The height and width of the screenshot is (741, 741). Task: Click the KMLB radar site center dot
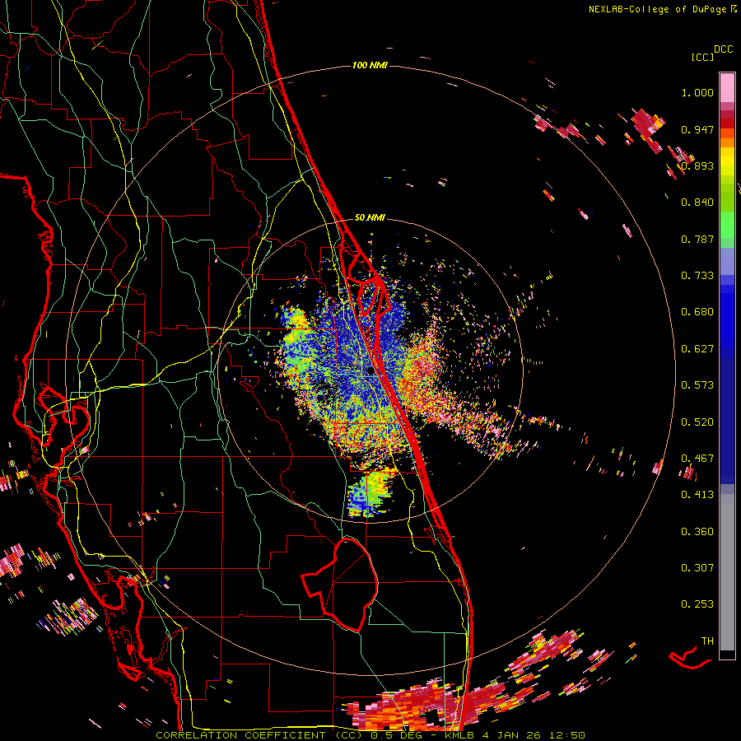point(370,371)
